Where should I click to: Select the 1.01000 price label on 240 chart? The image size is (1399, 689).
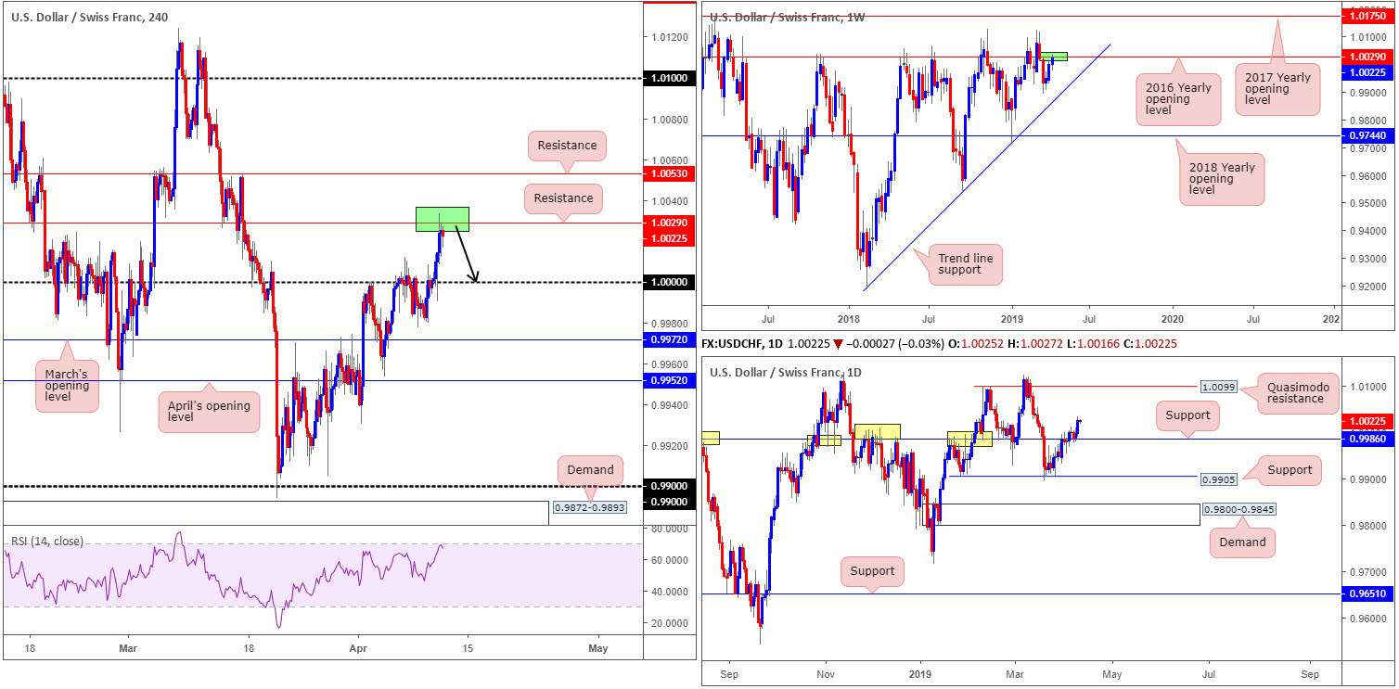click(670, 79)
